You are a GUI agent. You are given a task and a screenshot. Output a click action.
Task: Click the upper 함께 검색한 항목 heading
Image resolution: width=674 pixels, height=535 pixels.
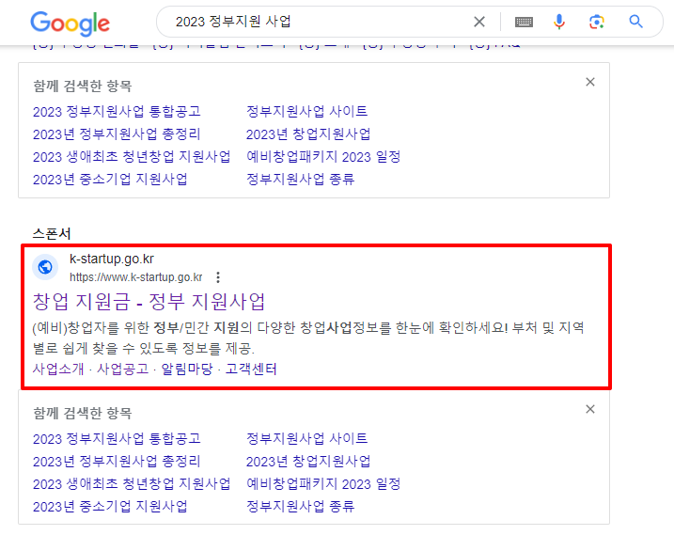click(x=83, y=86)
